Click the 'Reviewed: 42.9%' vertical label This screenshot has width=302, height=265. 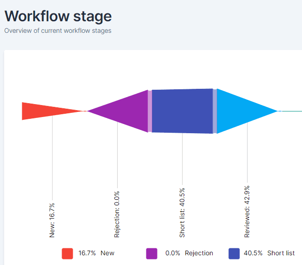pyautogui.click(x=247, y=211)
